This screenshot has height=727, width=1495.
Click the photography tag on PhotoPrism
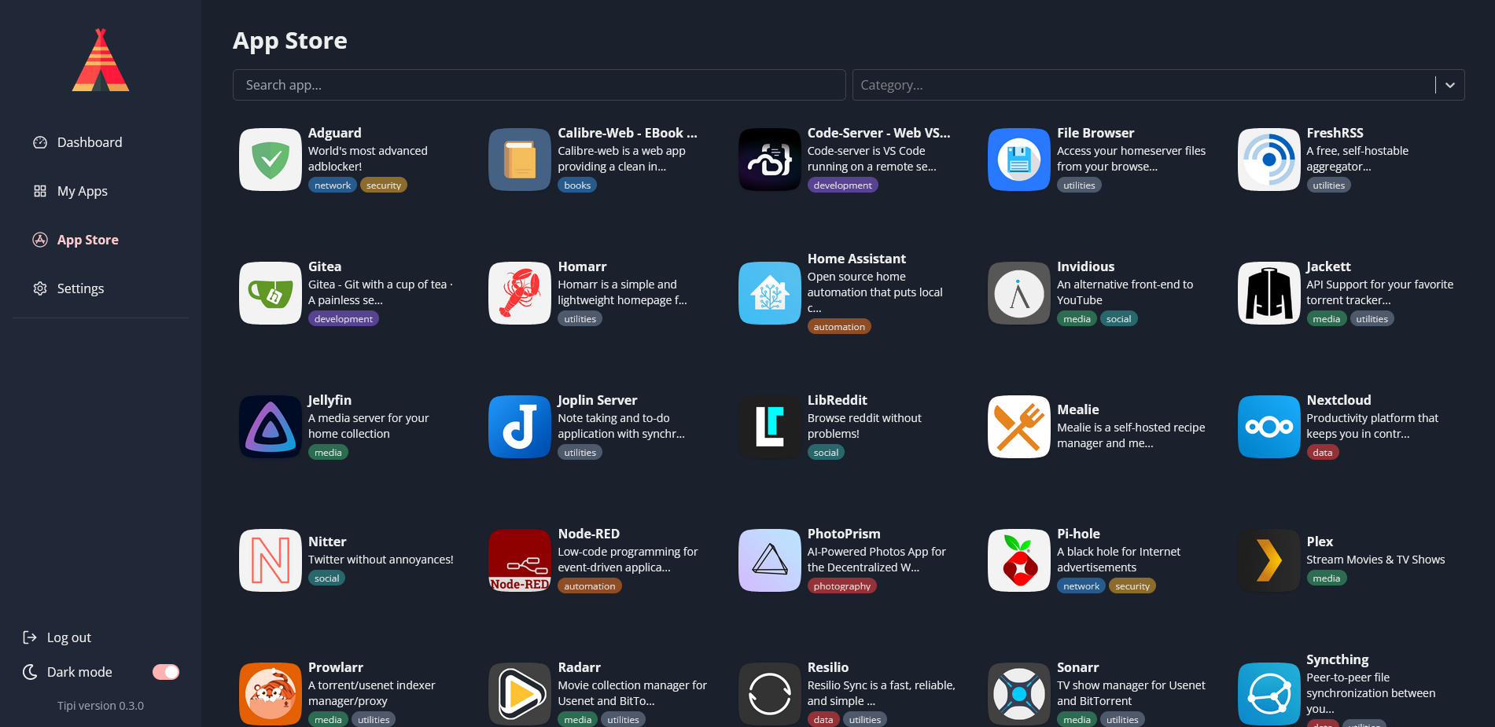point(841,586)
